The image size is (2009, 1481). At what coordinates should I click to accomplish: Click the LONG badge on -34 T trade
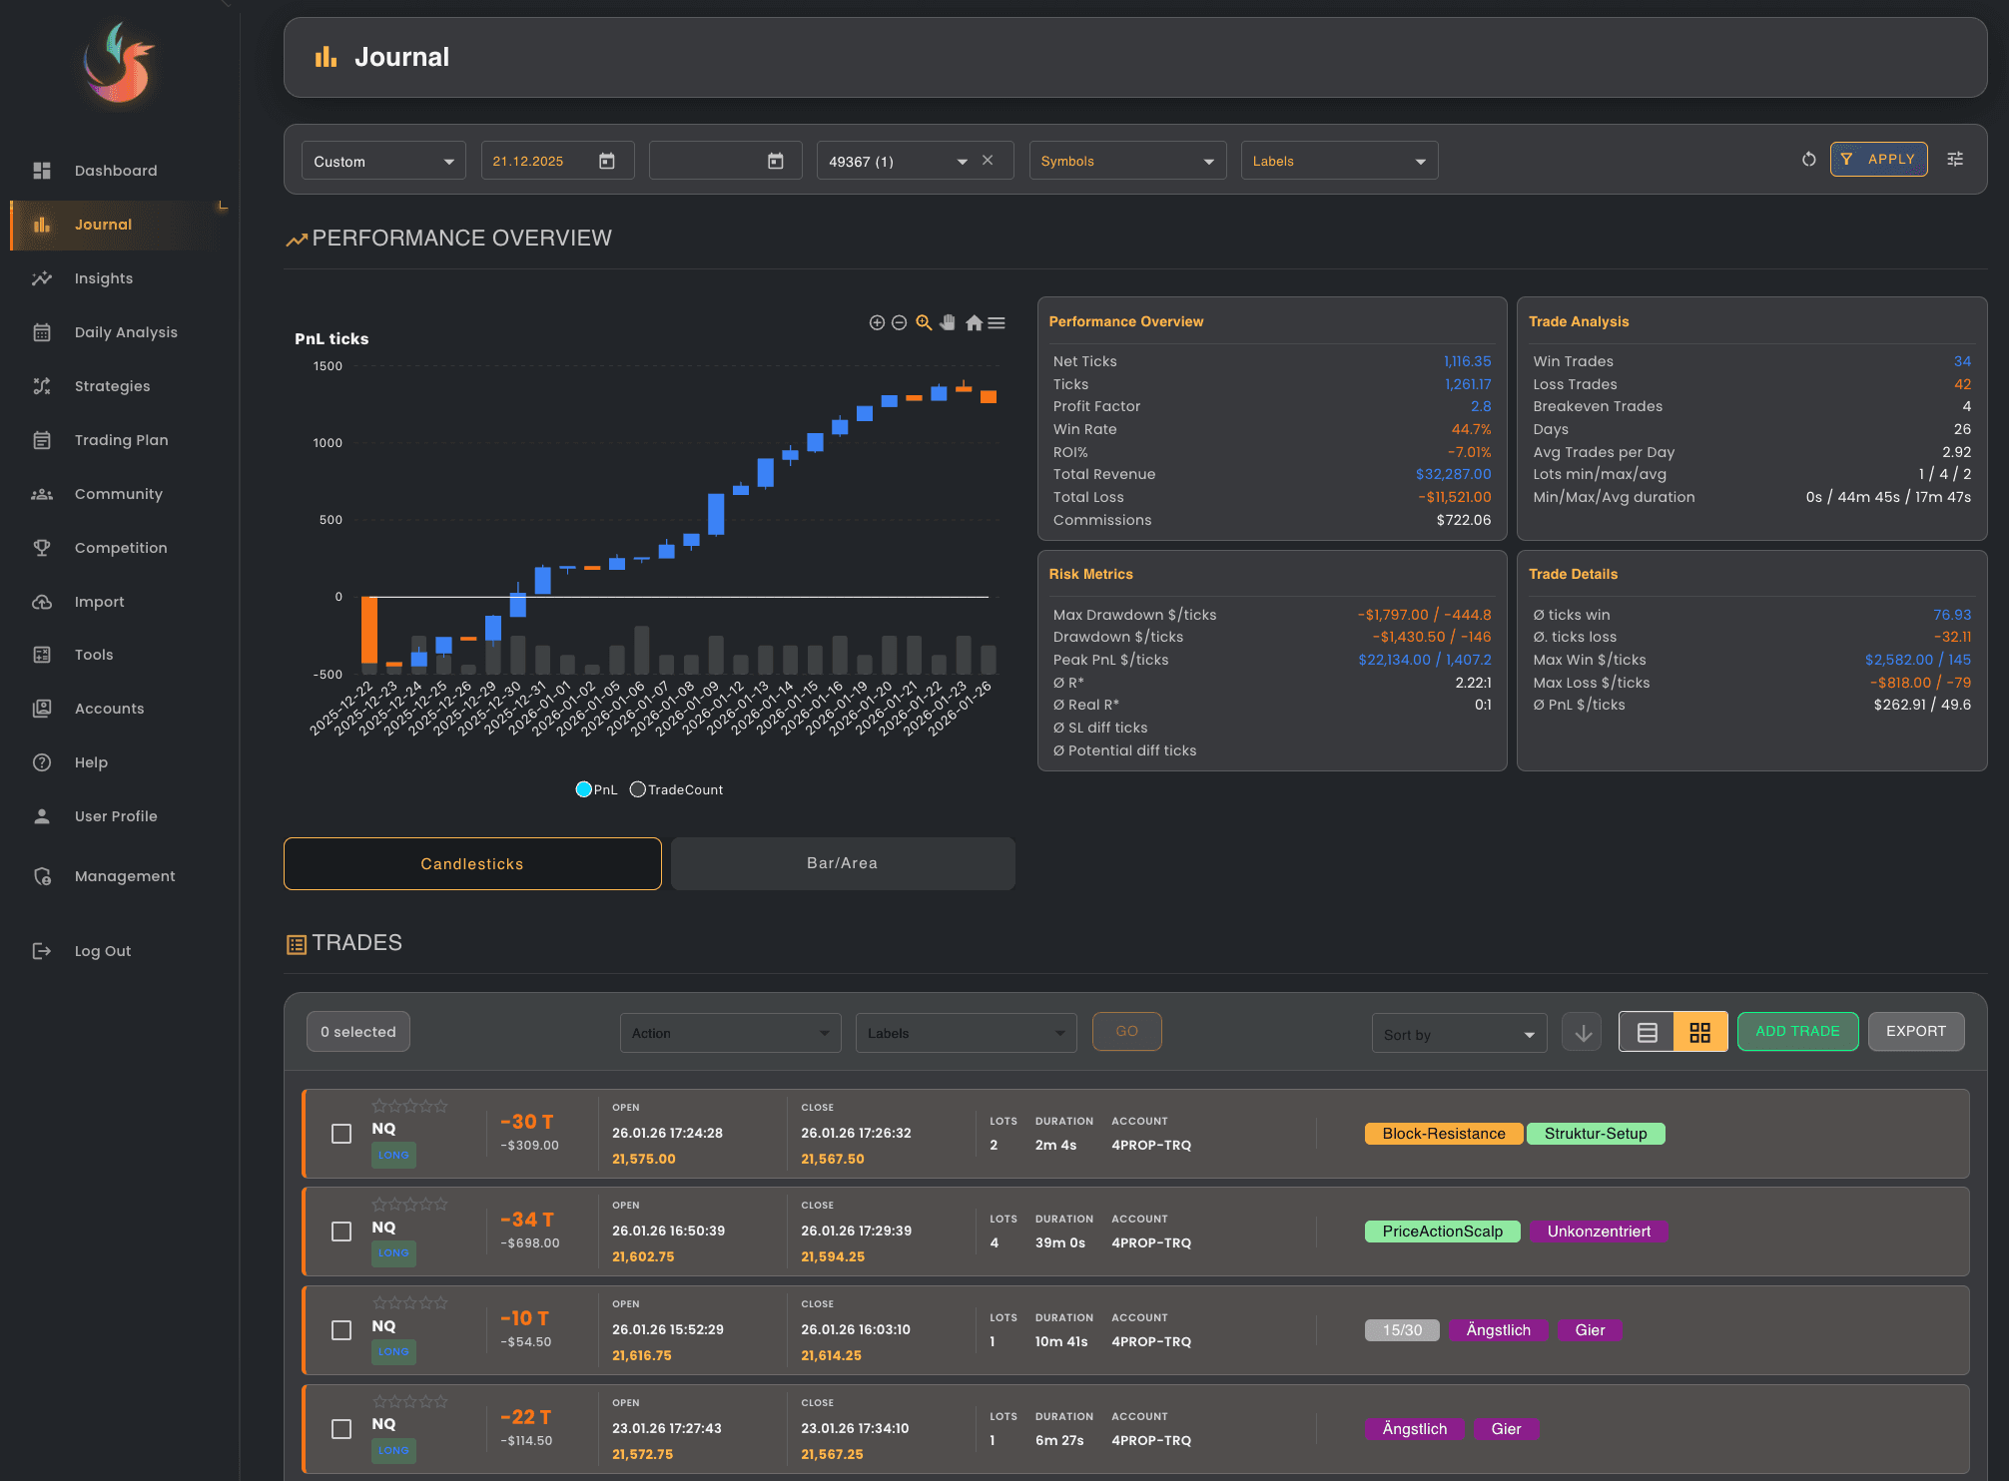(393, 1253)
